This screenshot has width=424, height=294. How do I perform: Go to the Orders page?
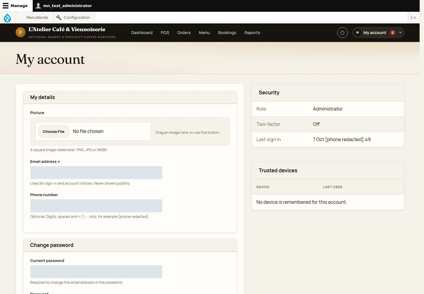184,33
